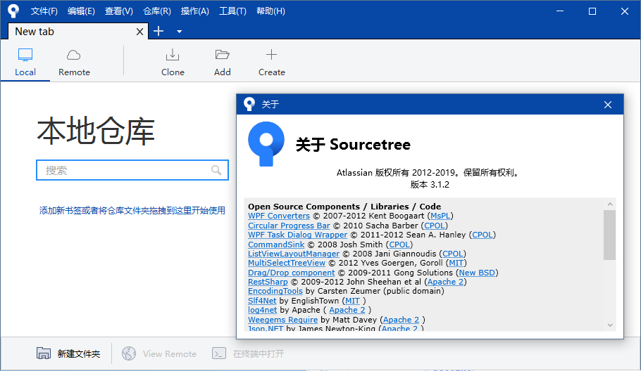
Task: Click the Open Source Components heading
Action: coord(344,207)
